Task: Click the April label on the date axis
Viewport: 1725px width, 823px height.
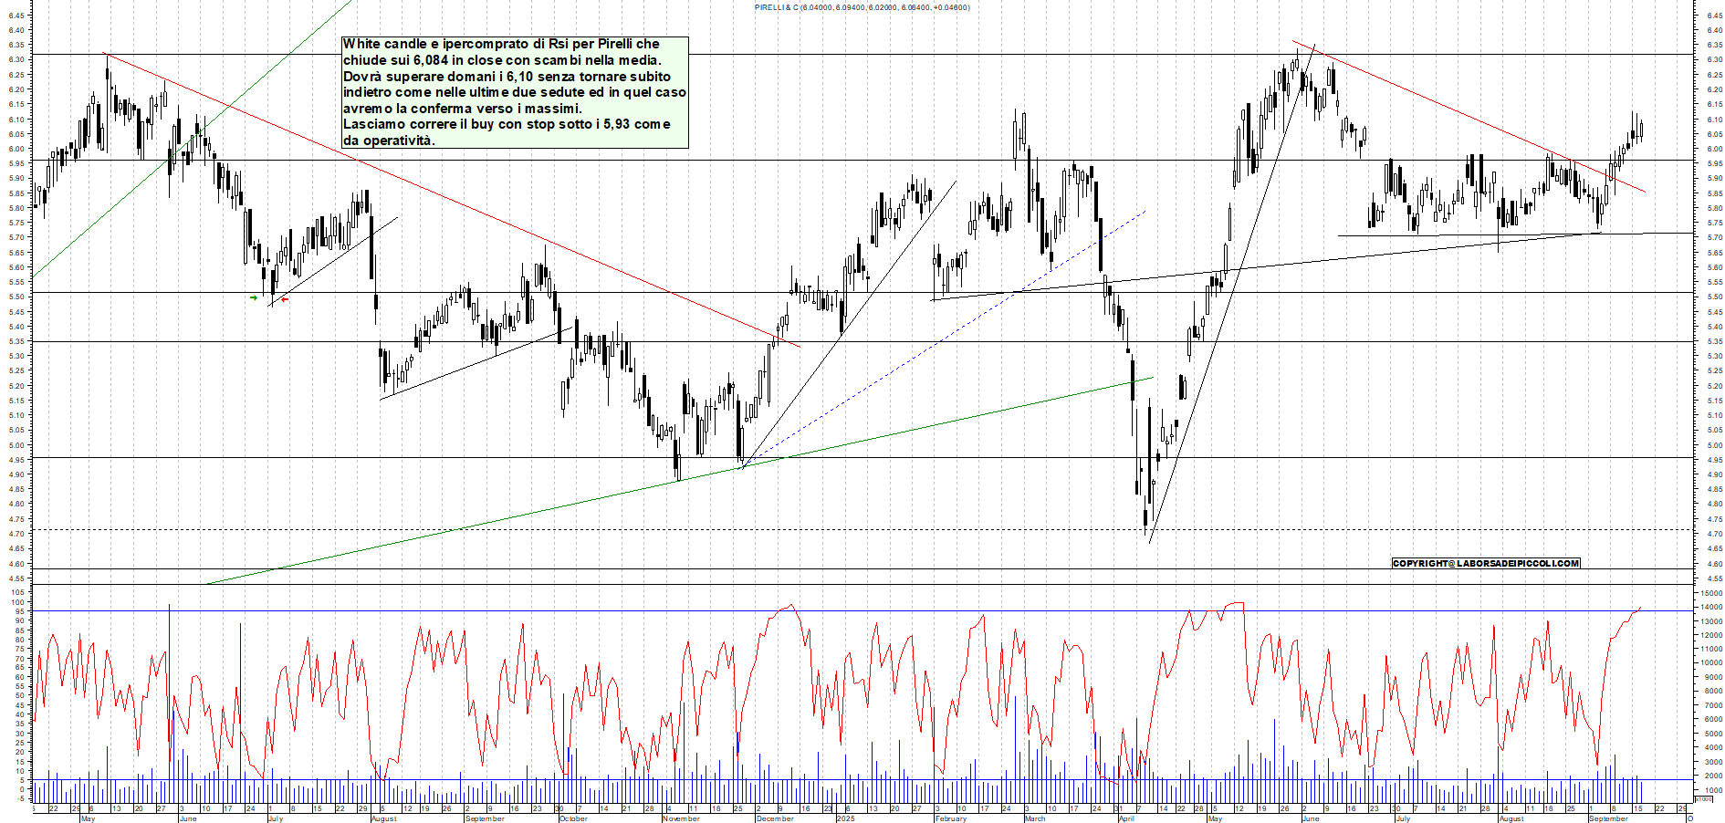Action: coord(1126,818)
